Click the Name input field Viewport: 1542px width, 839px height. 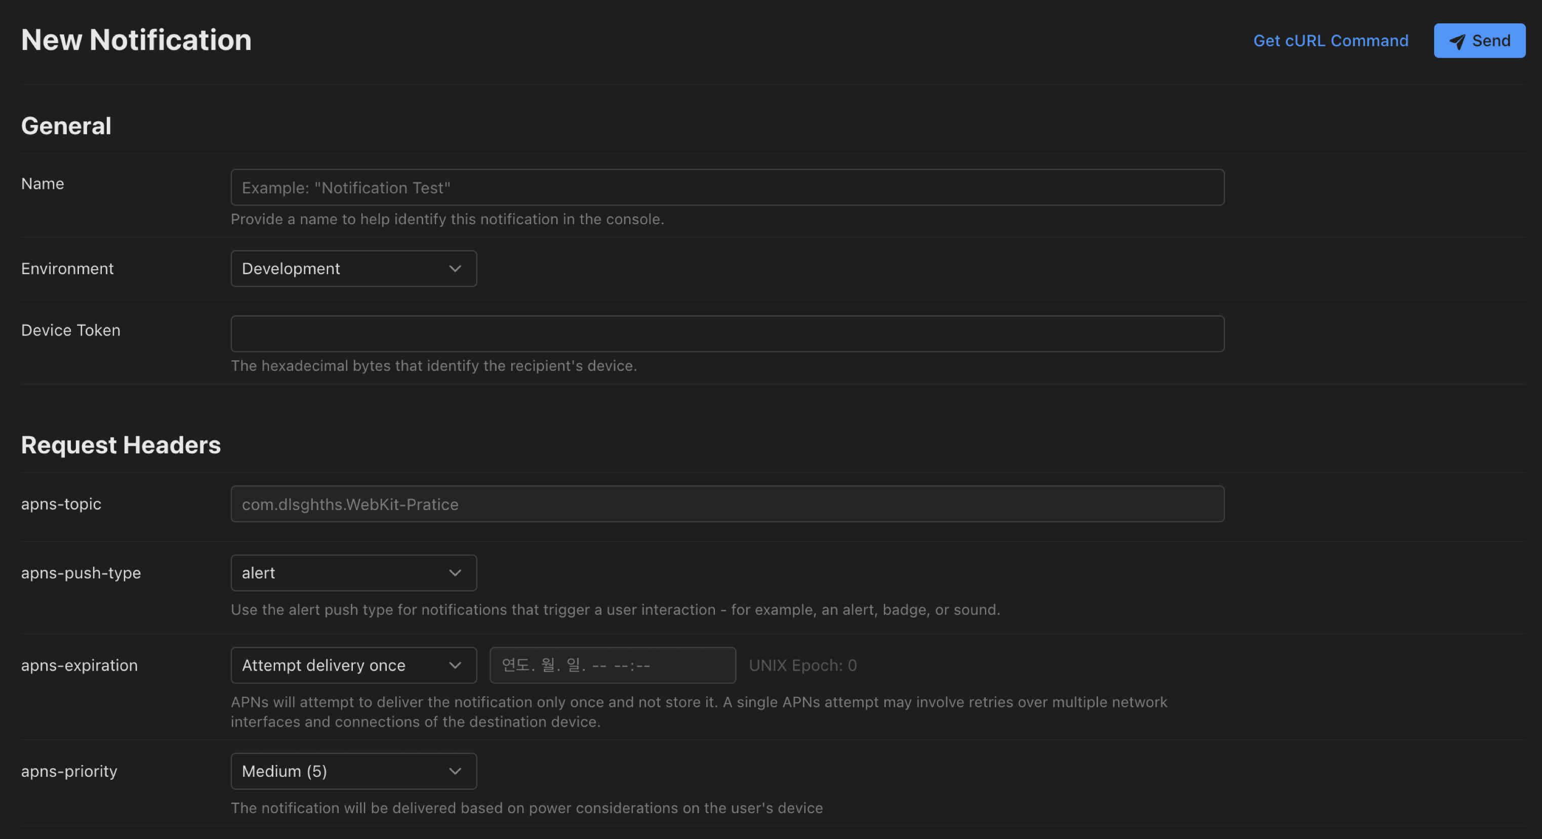[x=727, y=187]
